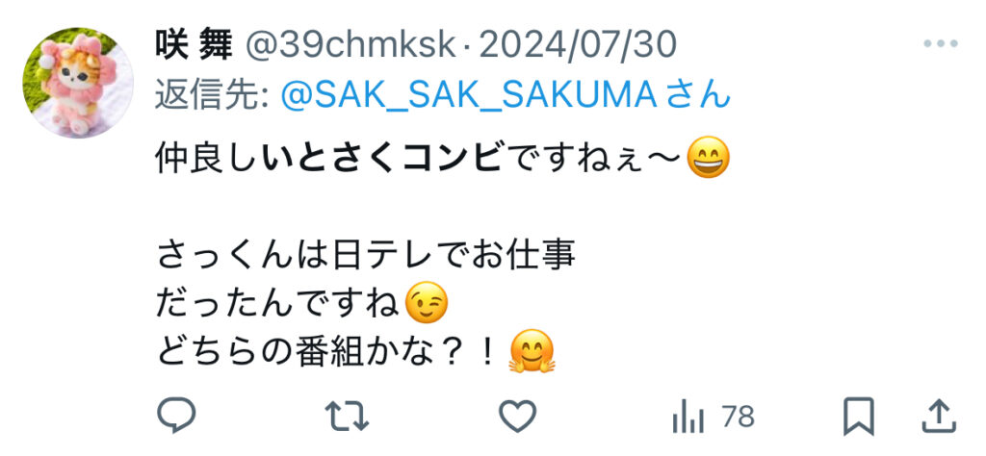Share the tweet using the upload arrow icon
Image resolution: width=986 pixels, height=456 pixels.
[939, 417]
